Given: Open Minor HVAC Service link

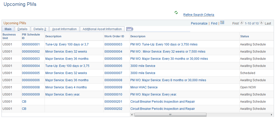Looking at the screenshot, I should [x=144, y=87].
